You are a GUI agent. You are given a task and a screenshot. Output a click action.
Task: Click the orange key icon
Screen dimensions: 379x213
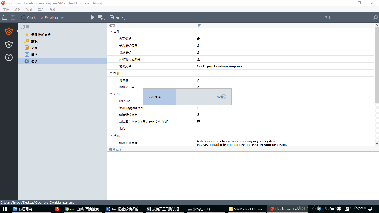(x=27, y=41)
